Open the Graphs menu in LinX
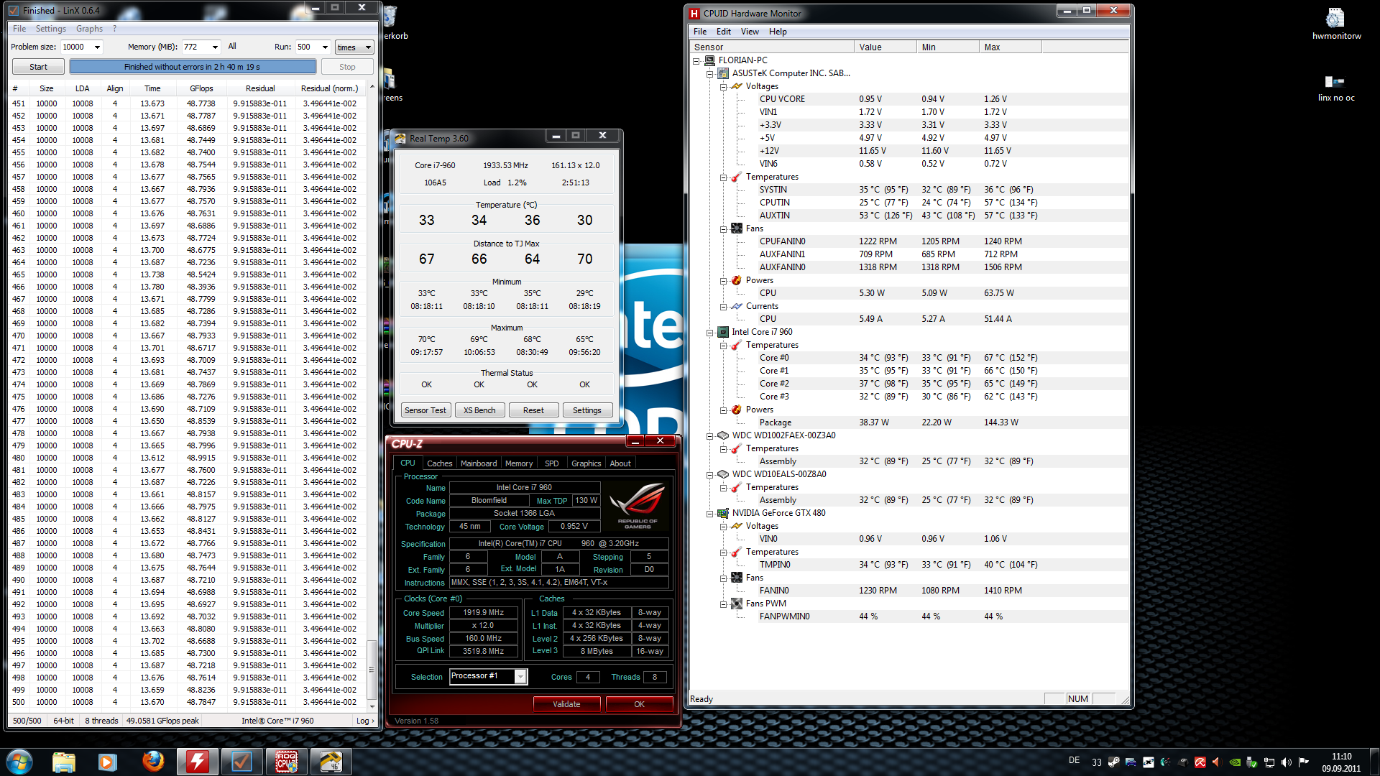1380x776 pixels. (x=89, y=29)
